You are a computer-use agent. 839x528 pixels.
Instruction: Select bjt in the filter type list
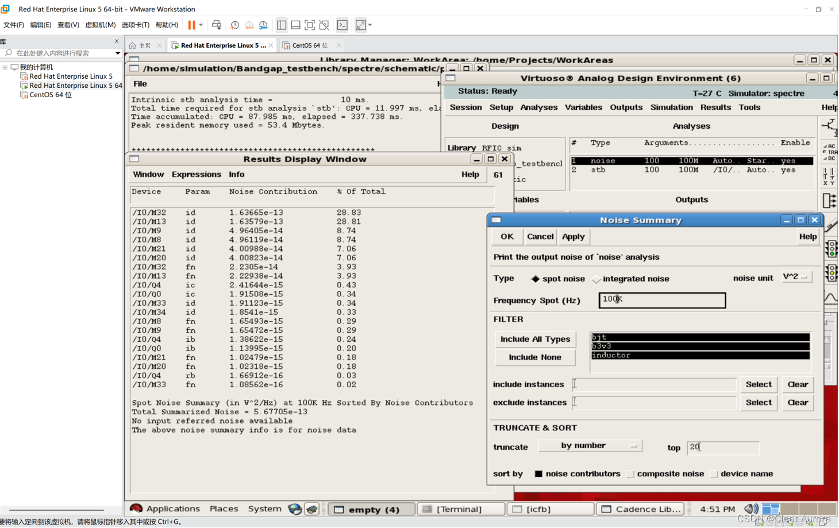(x=700, y=337)
